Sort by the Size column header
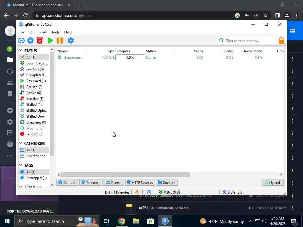This screenshot has height=227, width=303. point(101,51)
